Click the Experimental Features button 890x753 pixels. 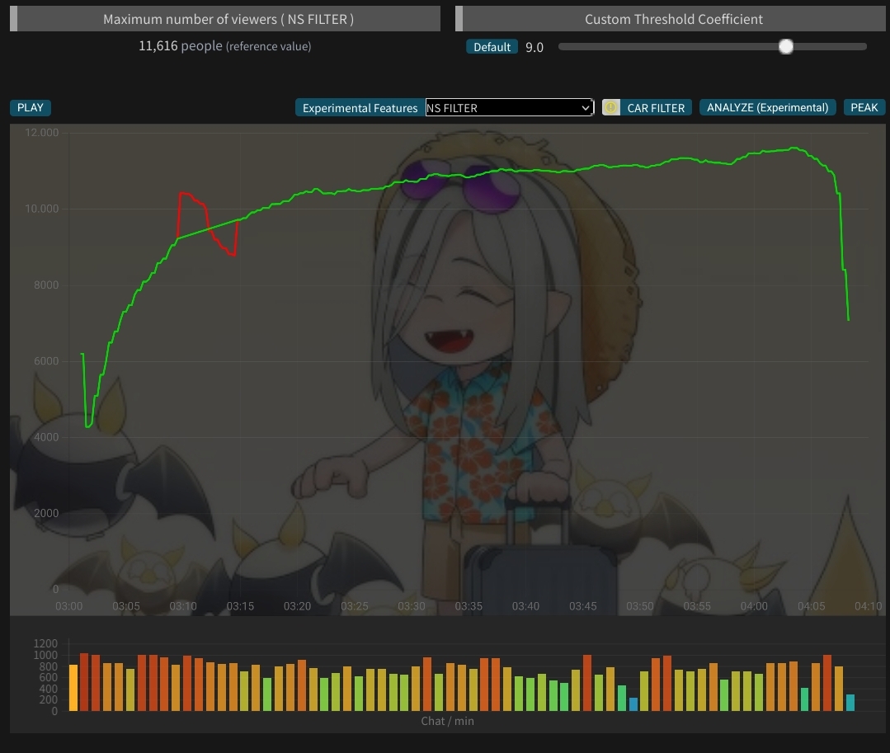360,108
